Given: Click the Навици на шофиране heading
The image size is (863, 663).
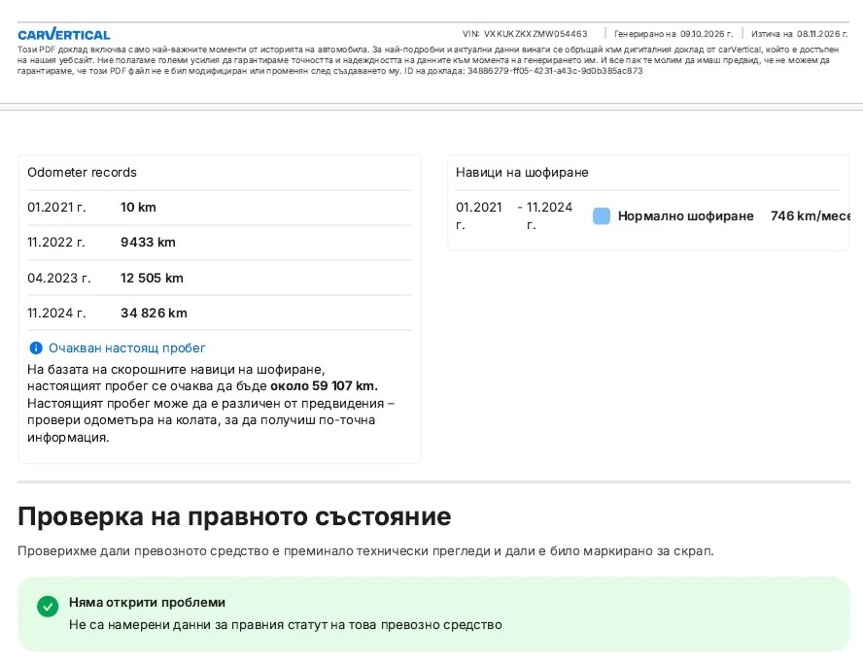Looking at the screenshot, I should [522, 172].
